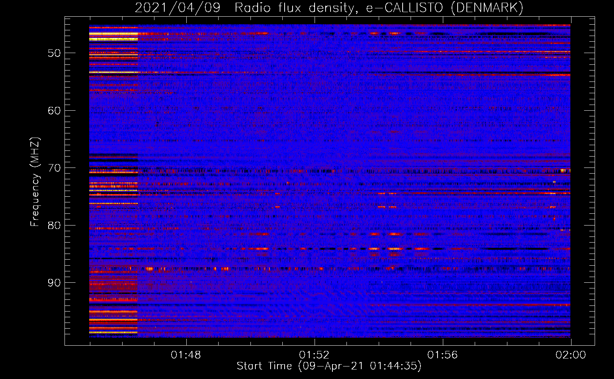This screenshot has height=379, width=614.
Task: Click the 70 frequency tick label
Action: click(x=54, y=168)
